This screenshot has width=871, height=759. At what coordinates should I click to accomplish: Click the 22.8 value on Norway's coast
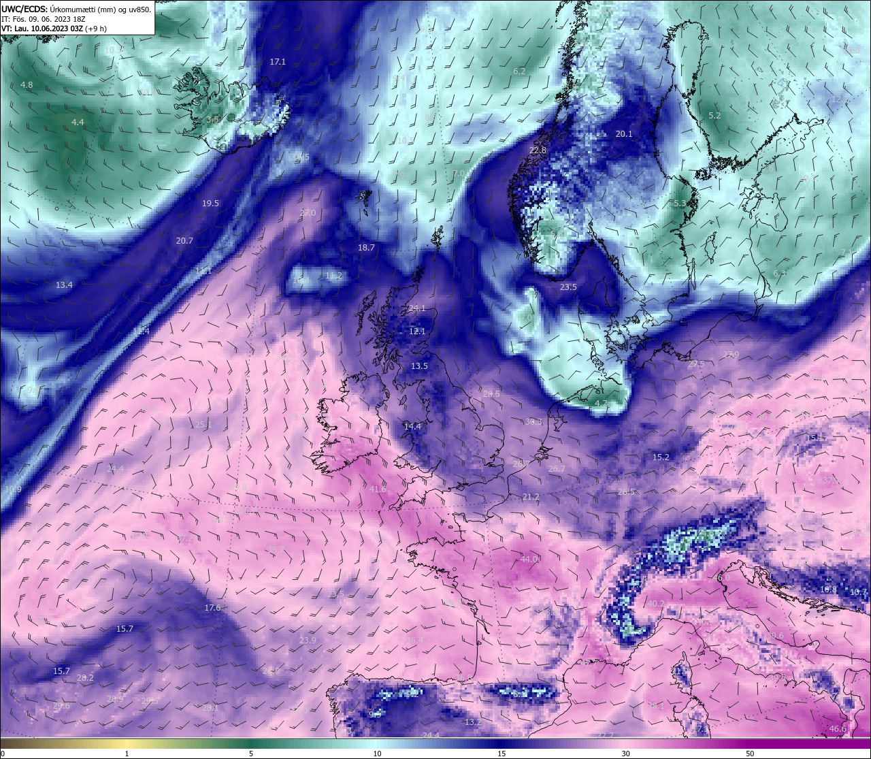[538, 150]
